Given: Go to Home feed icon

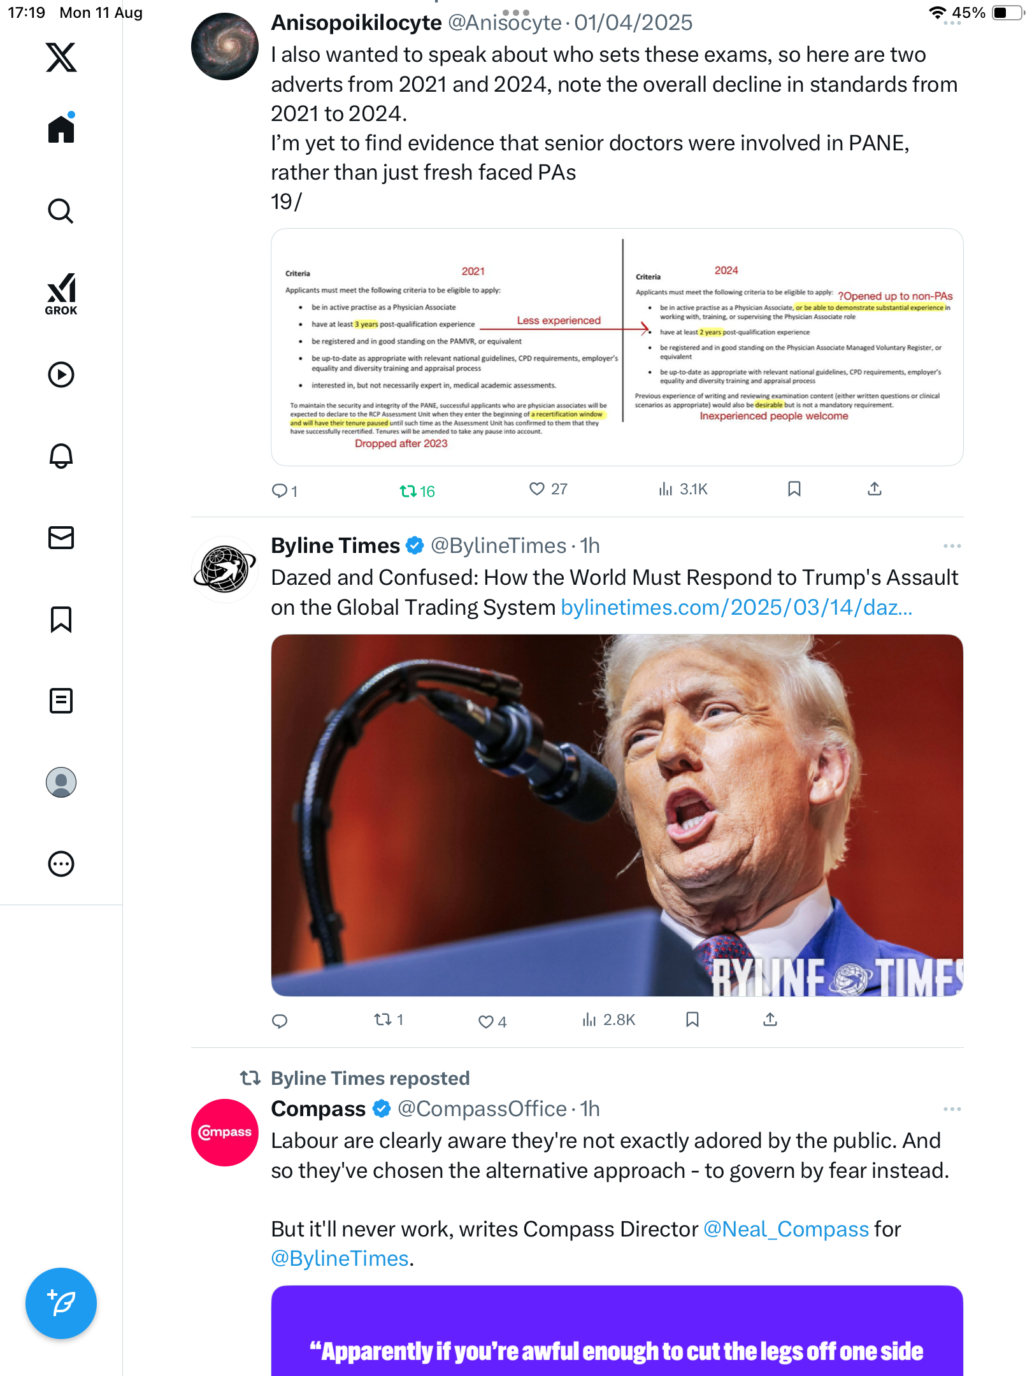Looking at the screenshot, I should 61,128.
